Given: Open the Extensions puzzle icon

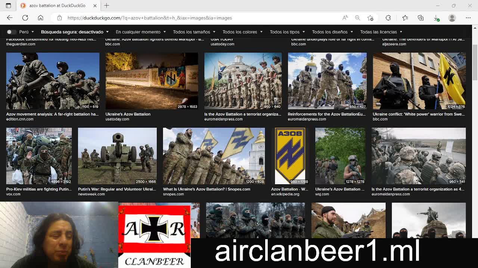Looking at the screenshot, I should coord(388,18).
